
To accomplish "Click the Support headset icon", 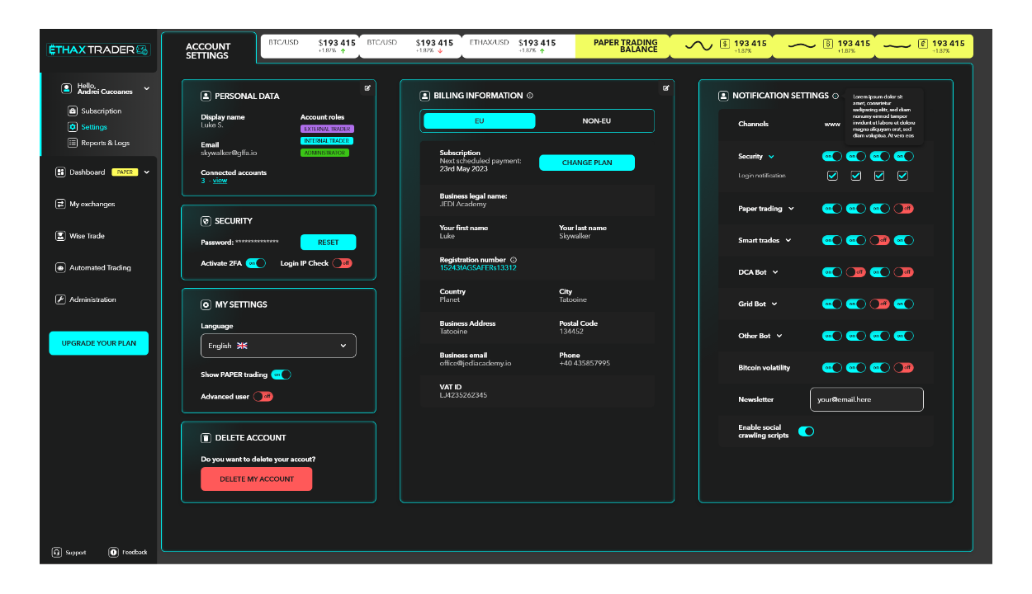I will point(54,552).
